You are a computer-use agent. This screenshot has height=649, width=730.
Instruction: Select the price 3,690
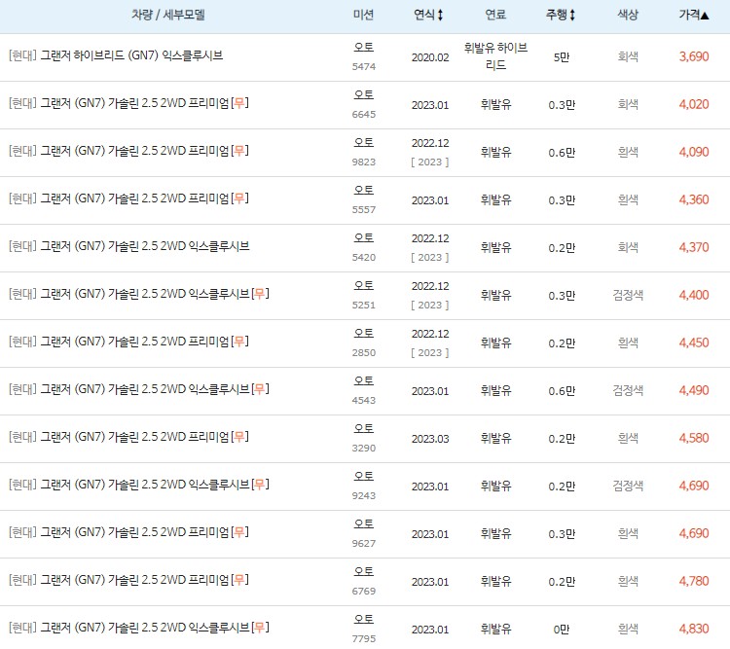[x=694, y=56]
